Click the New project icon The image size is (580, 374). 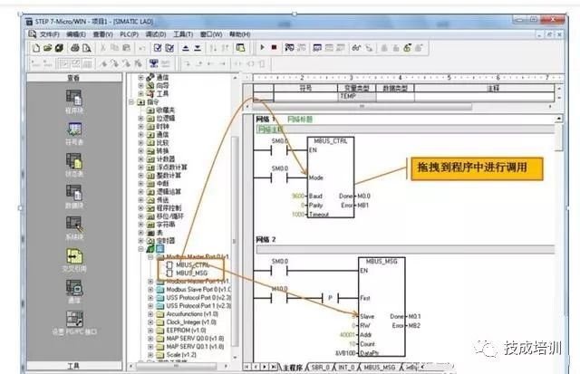(36, 48)
